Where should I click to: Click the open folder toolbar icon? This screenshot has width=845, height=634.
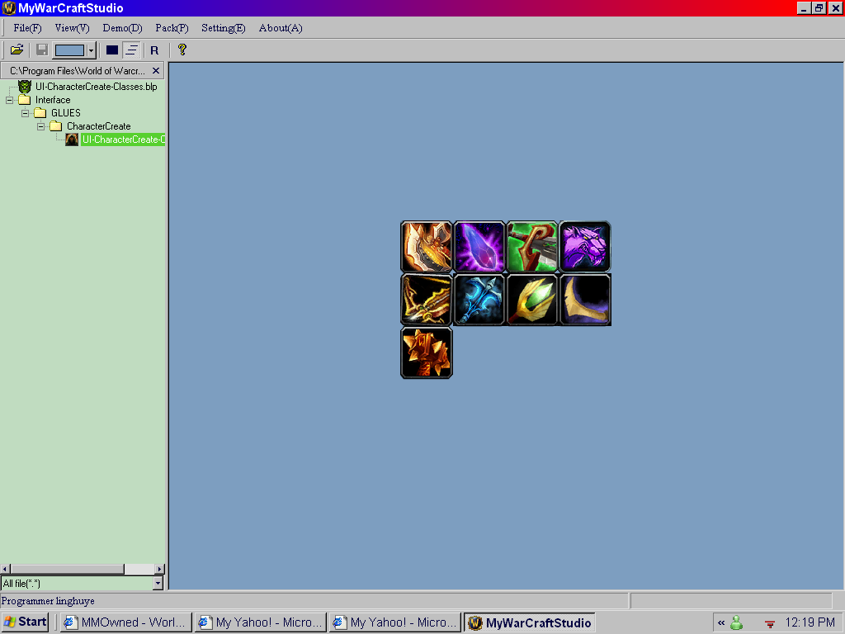pyautogui.click(x=17, y=50)
